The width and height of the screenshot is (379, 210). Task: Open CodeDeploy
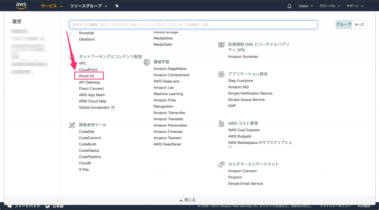click(89, 151)
